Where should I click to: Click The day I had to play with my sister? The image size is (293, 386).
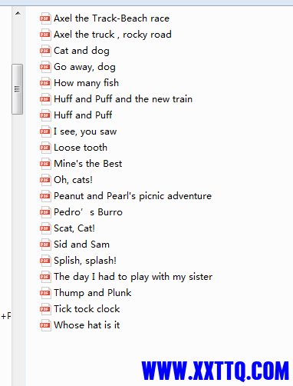[x=133, y=277]
